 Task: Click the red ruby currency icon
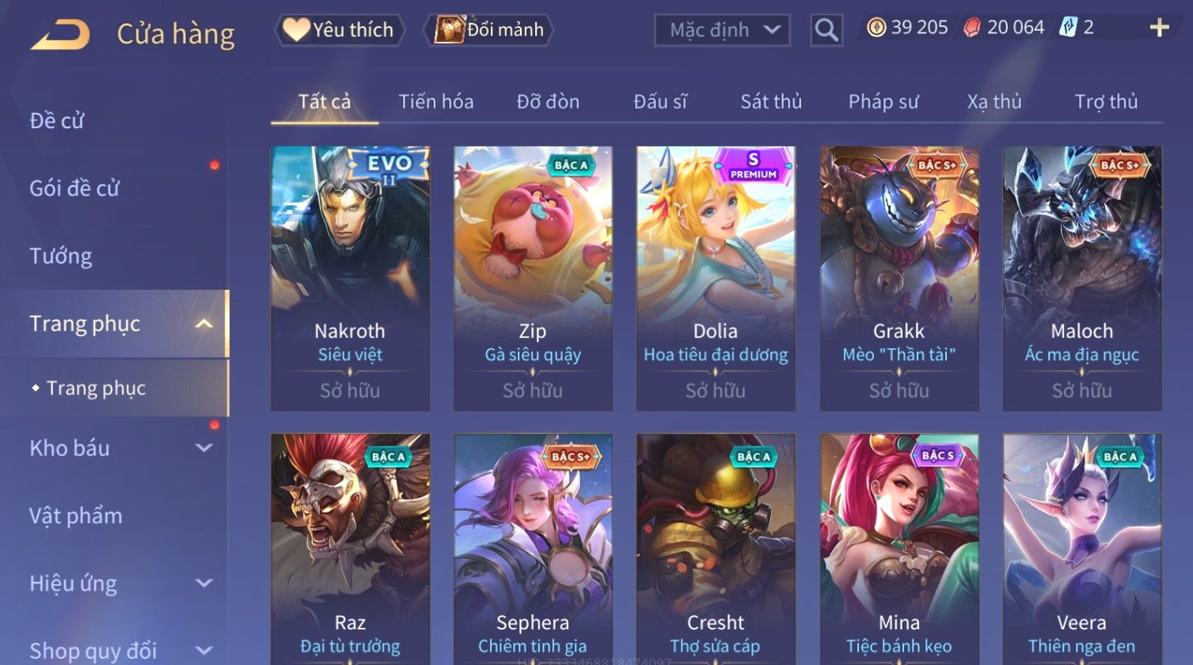[971, 28]
